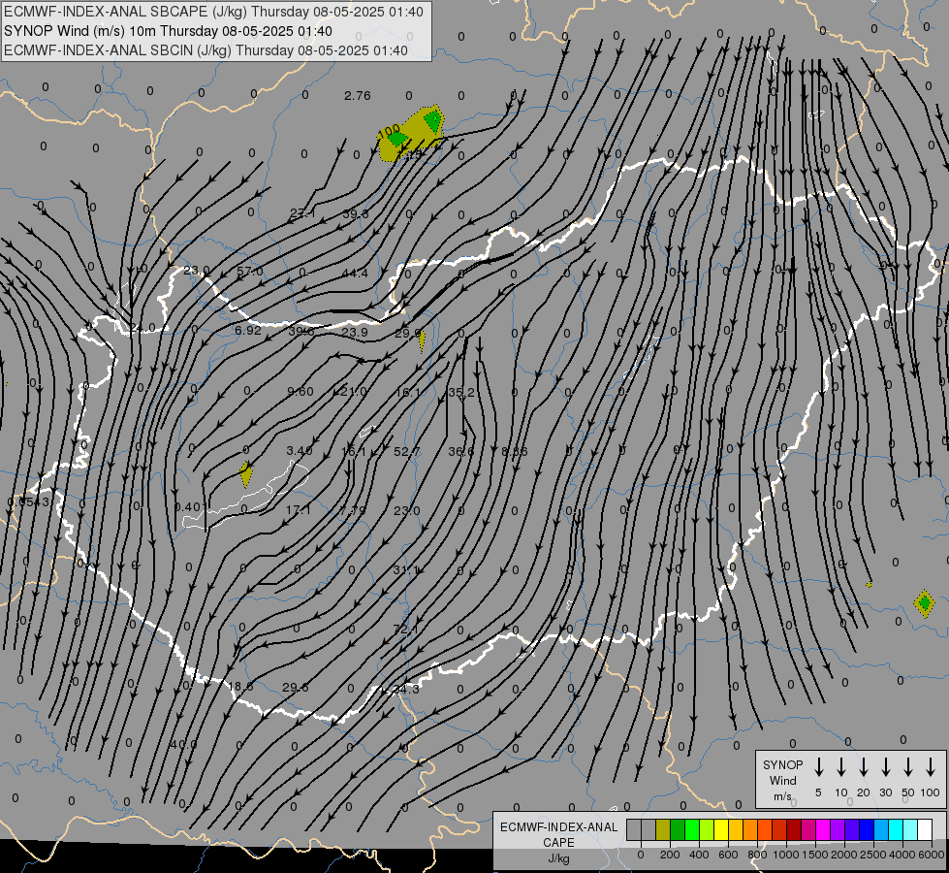Click the 5 m/s wind arrow in legend
This screenshot has width=949, height=873.
click(x=818, y=767)
